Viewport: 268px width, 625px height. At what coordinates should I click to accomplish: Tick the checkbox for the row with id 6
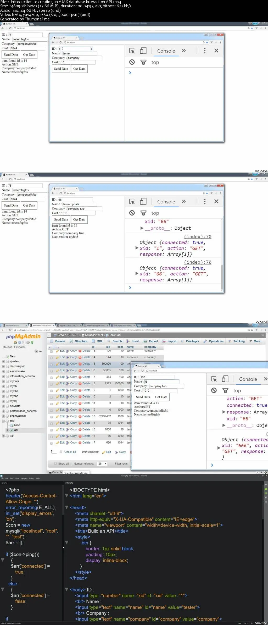51,370
